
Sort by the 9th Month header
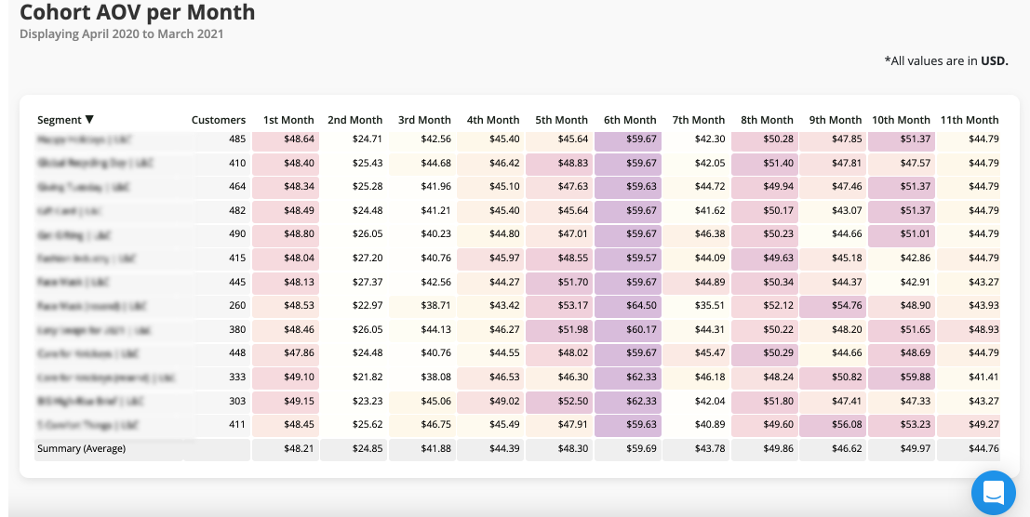click(x=836, y=120)
